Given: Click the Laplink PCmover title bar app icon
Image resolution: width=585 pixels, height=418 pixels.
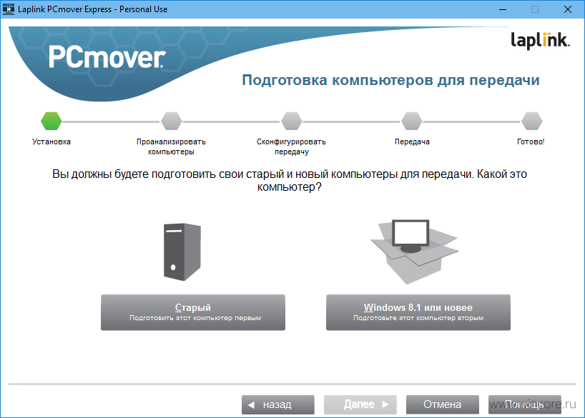Looking at the screenshot, I should (8, 9).
